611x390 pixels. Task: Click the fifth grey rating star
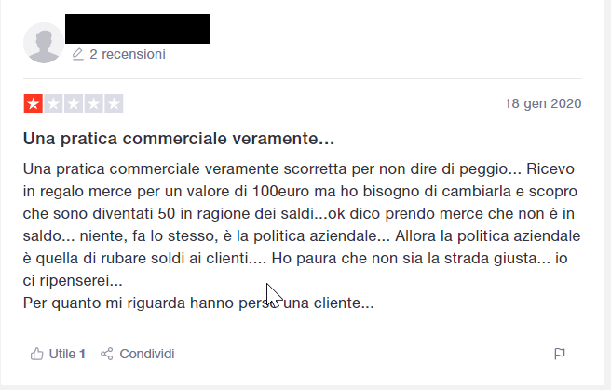coord(114,103)
